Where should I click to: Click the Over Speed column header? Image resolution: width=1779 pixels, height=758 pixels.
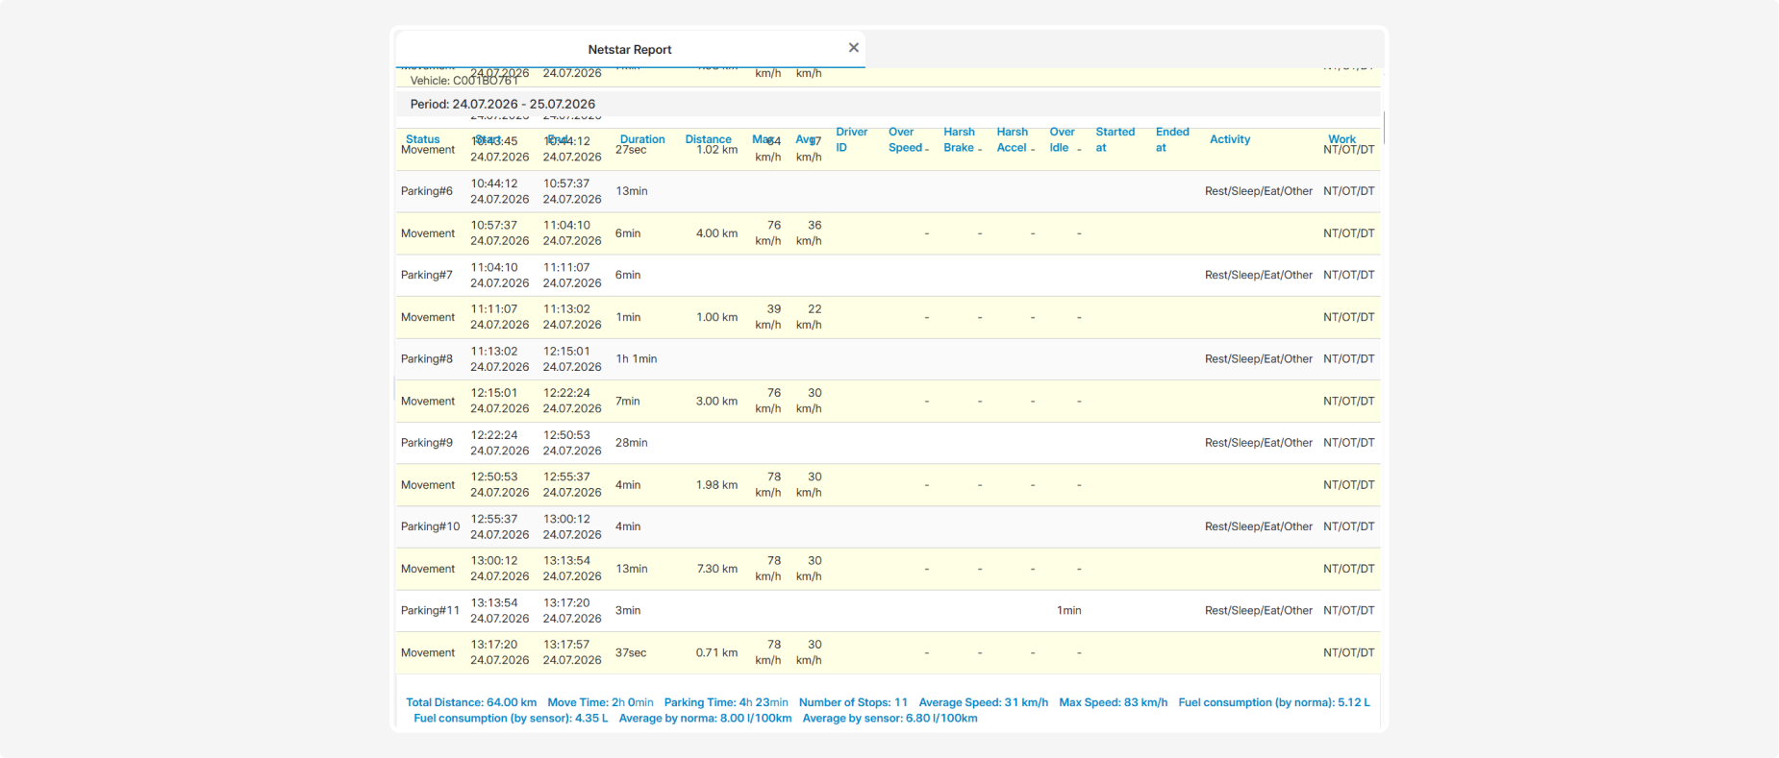[x=906, y=139]
